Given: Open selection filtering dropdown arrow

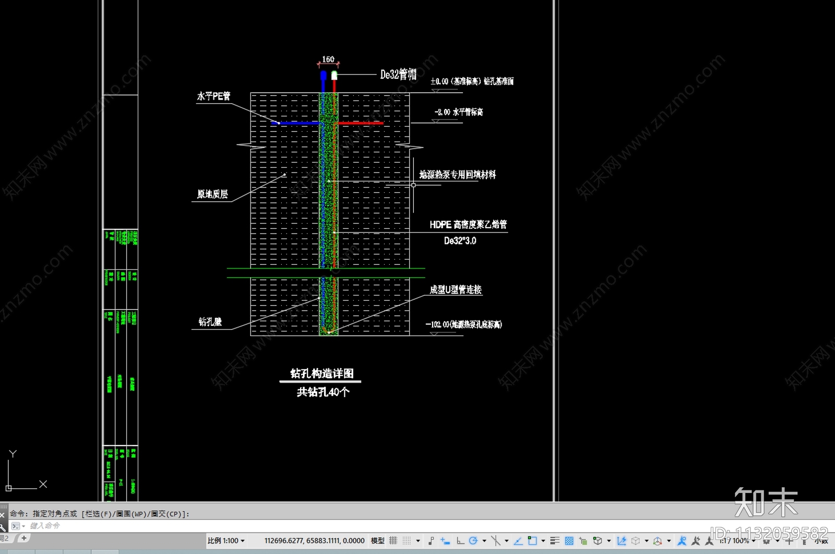Looking at the screenshot, I should [647, 541].
